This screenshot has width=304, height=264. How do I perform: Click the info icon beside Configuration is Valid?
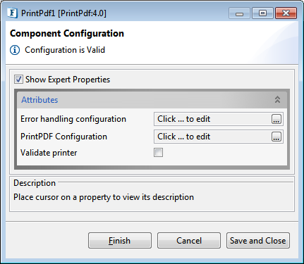tap(15, 50)
